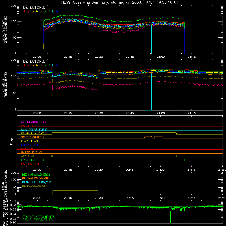
Task: Select magenta detector 2 in front segments legend
Action: (29, 11)
